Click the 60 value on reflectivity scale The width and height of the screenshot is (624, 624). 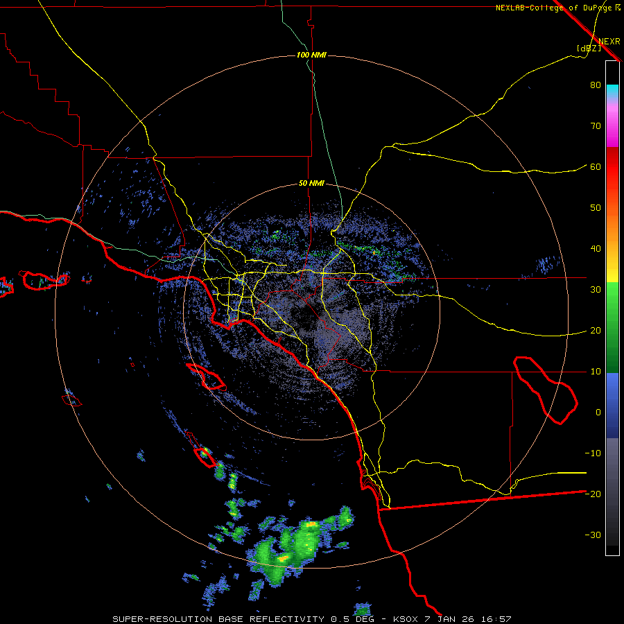[596, 167]
